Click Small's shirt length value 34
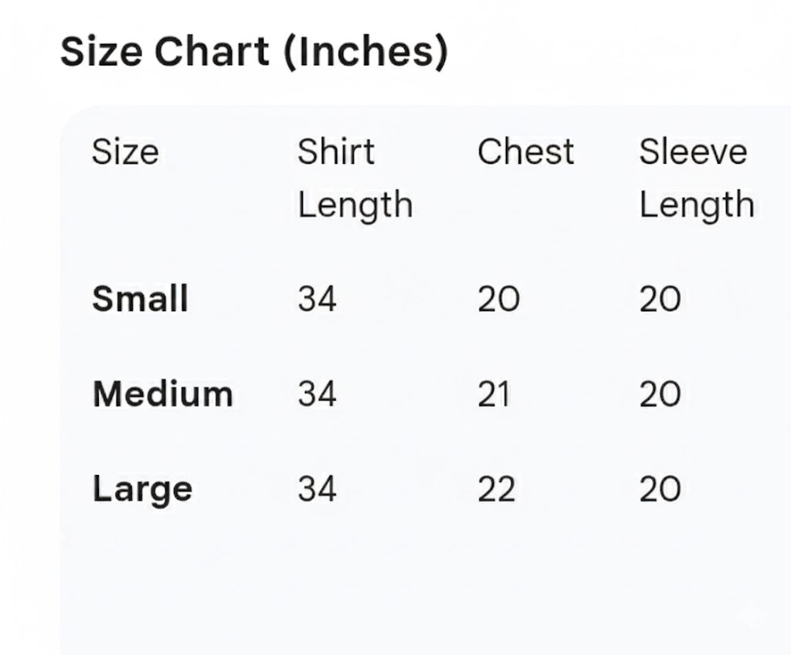This screenshot has height=655, width=791. click(317, 299)
